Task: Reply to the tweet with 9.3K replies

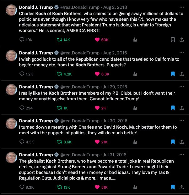Action: (x=22, y=187)
